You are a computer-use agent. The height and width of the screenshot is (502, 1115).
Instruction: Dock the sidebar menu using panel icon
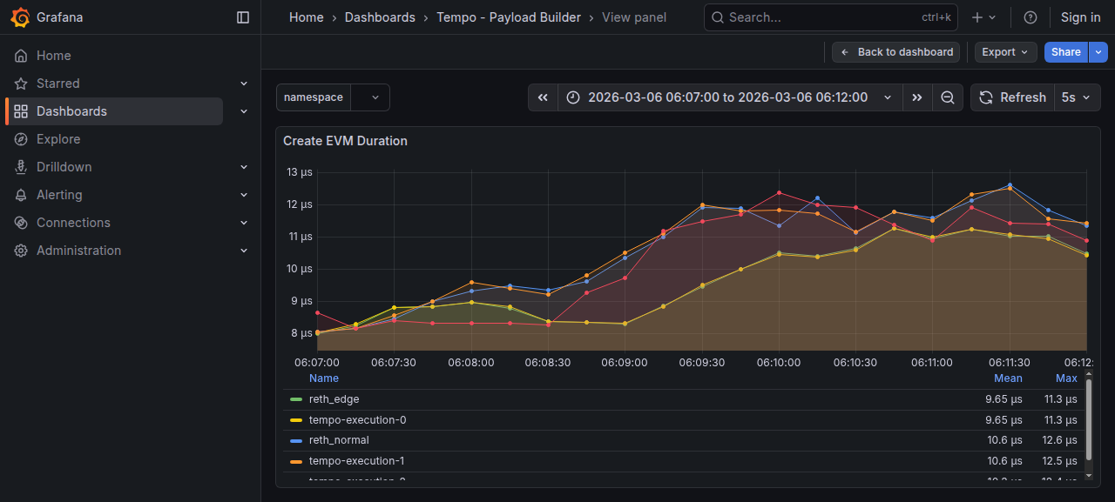tap(243, 17)
